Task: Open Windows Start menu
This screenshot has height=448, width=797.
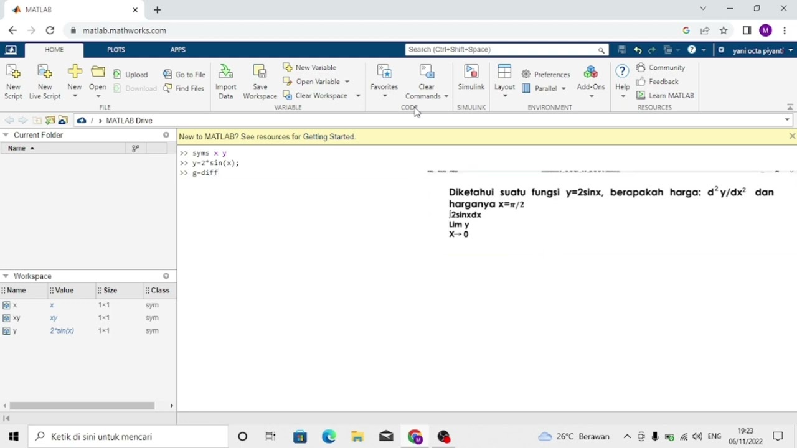Action: (x=14, y=437)
